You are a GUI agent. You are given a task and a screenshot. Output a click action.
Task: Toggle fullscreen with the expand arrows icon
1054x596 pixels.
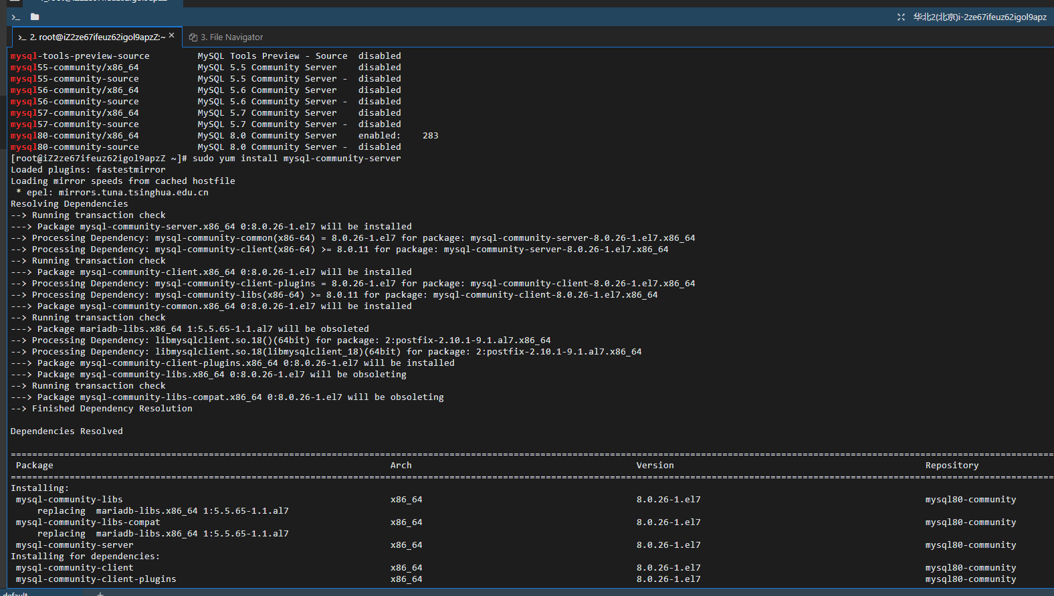click(x=901, y=17)
